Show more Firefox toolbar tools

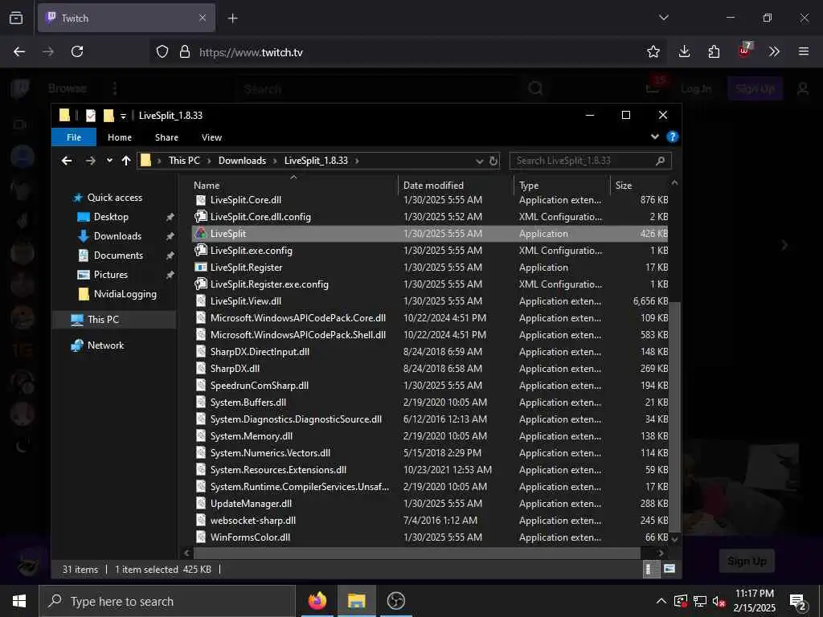[774, 51]
